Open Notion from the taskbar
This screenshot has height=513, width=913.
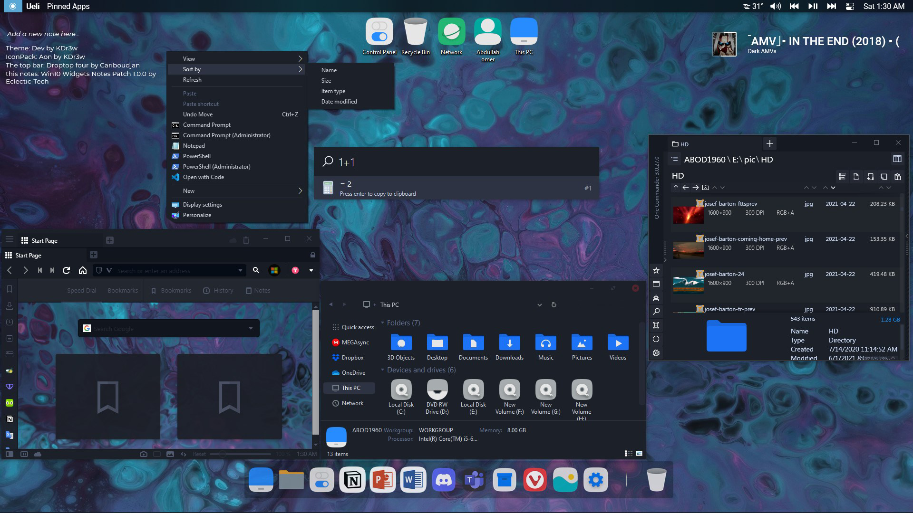click(352, 480)
